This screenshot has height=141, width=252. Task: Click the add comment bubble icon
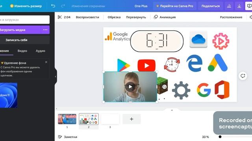[243, 76]
